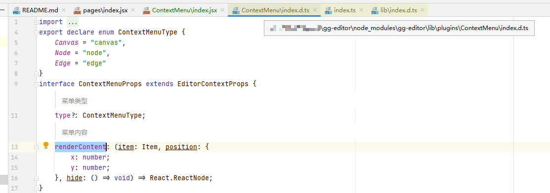Viewport: 550px width, 193px height.
Task: Click line number 13 in gutter
Action: [x=14, y=147]
